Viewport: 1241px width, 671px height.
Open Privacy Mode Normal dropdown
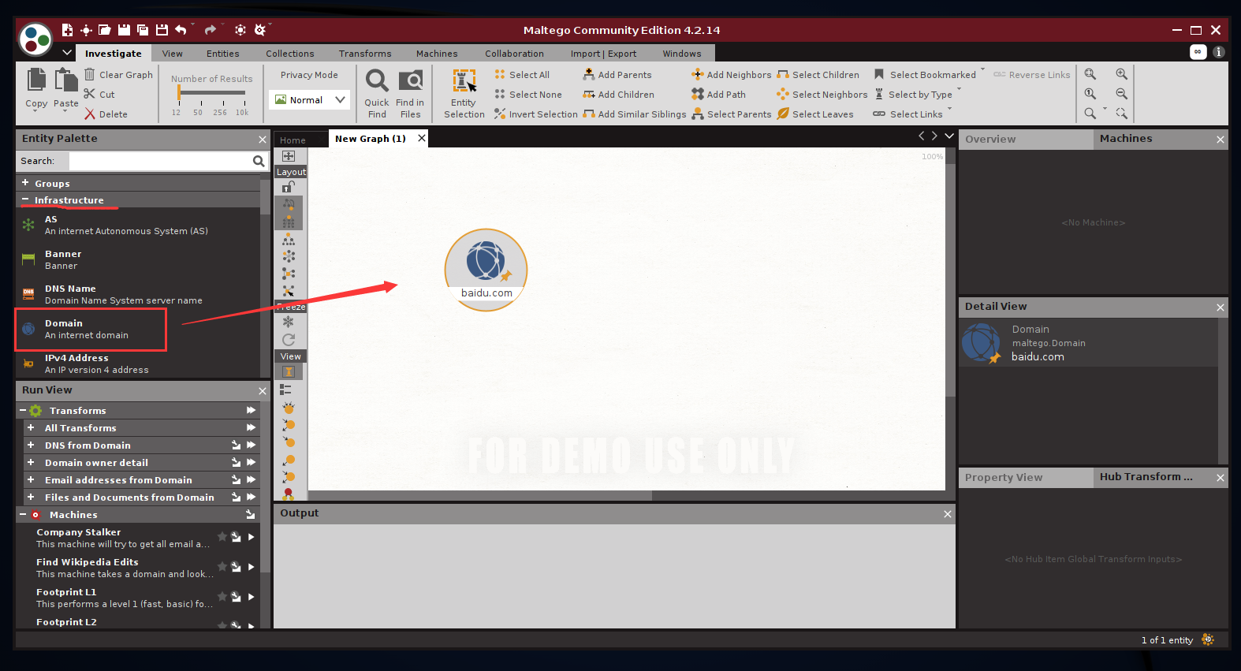310,100
